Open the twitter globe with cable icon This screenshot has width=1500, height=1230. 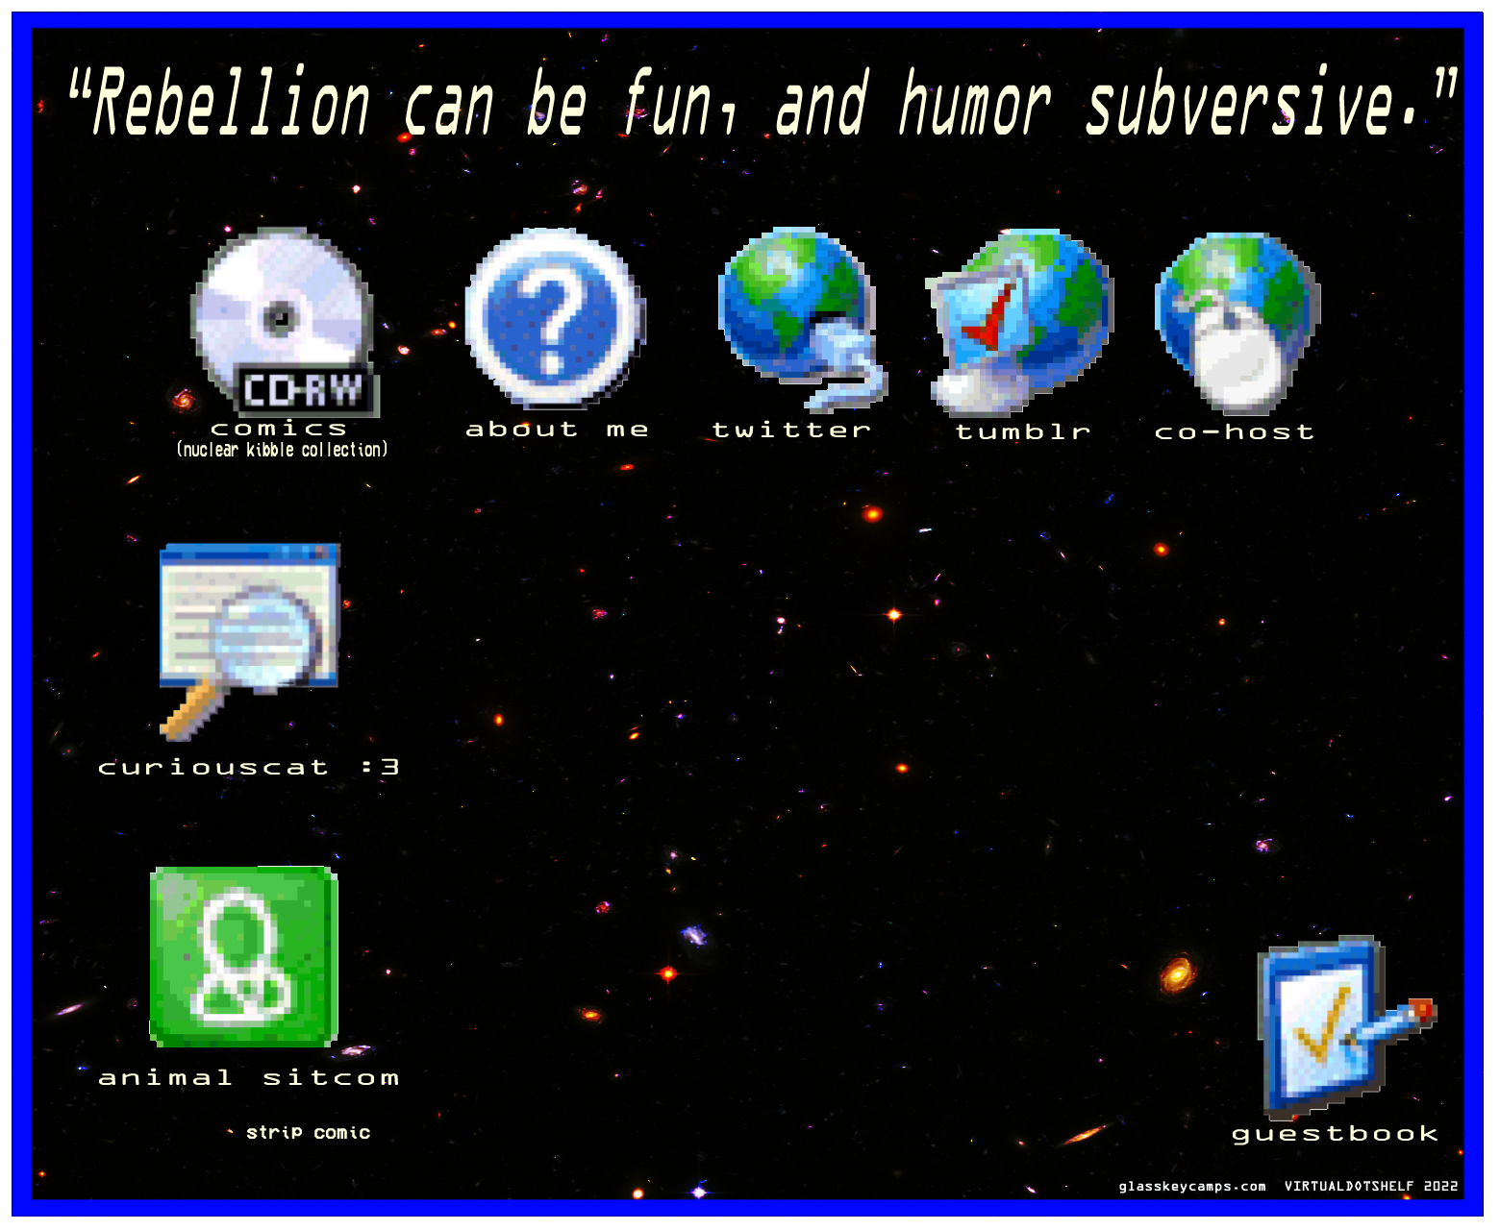click(802, 319)
